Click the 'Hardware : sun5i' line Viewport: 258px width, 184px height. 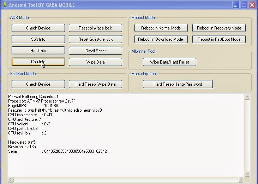(22, 142)
